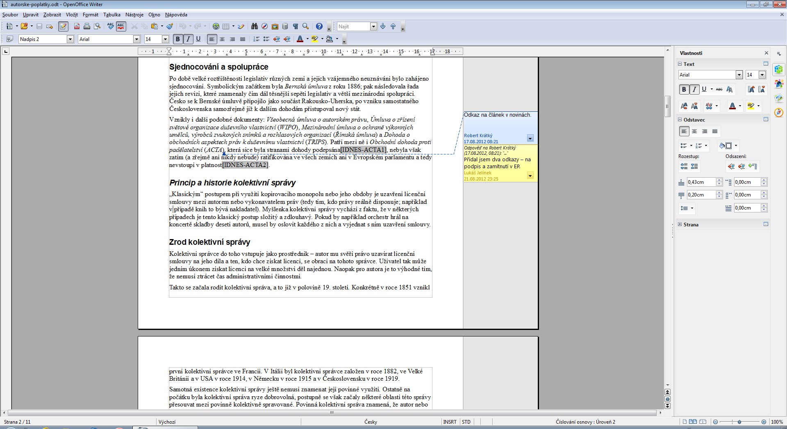Image resolution: width=787 pixels, height=429 pixels.
Task: Click Decrease Indent icon in formatting toolbar
Action: click(277, 39)
